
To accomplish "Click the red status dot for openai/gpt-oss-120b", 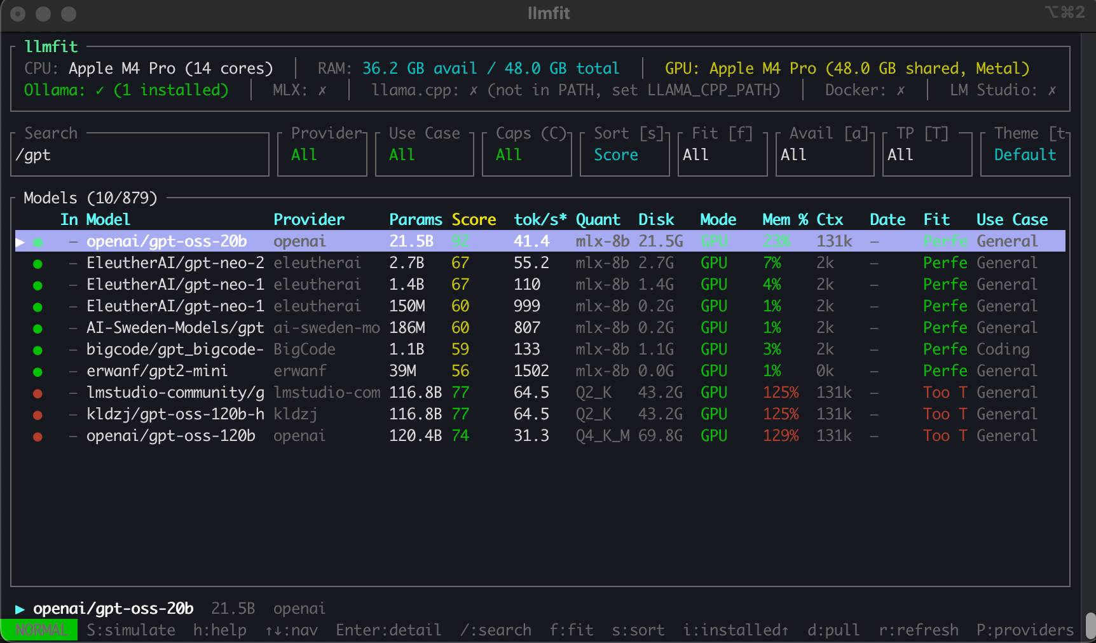I will coord(38,437).
